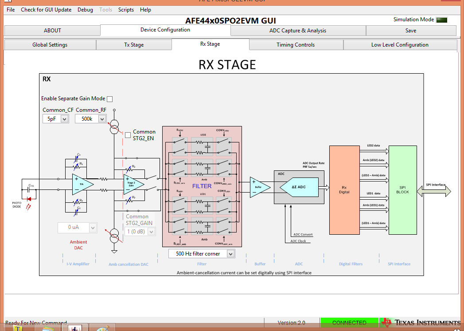464x331 pixels.
Task: Click the Rx Digital block
Action: [344, 190]
